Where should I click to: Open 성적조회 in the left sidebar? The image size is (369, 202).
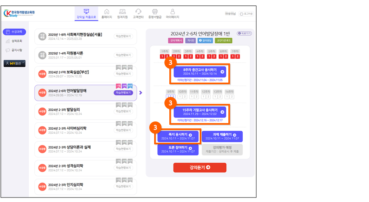coord(14,41)
